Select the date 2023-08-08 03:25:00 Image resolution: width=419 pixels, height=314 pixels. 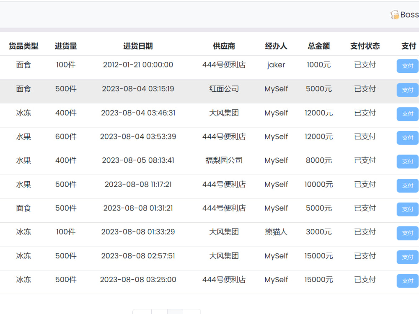click(138, 280)
